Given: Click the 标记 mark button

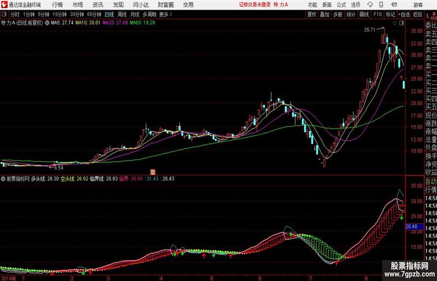Looking at the screenshot, I should point(390,14).
